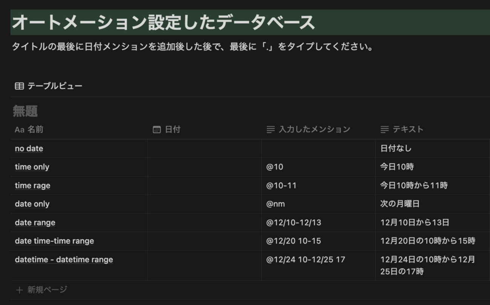490x305 pixels.
Task: Open the 'time only' page
Action: (x=32, y=167)
